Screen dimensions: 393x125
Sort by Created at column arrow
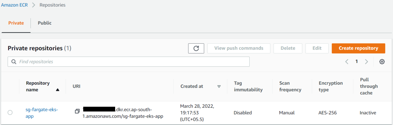(219, 86)
